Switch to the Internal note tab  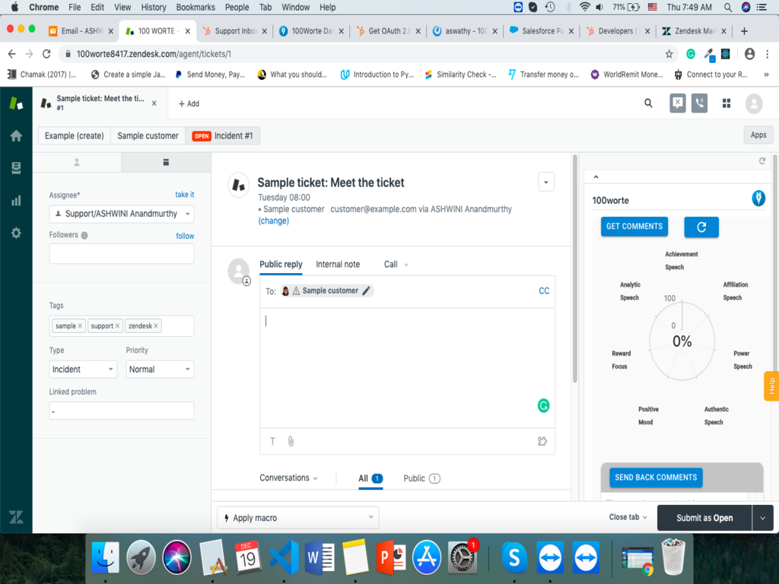pos(338,265)
